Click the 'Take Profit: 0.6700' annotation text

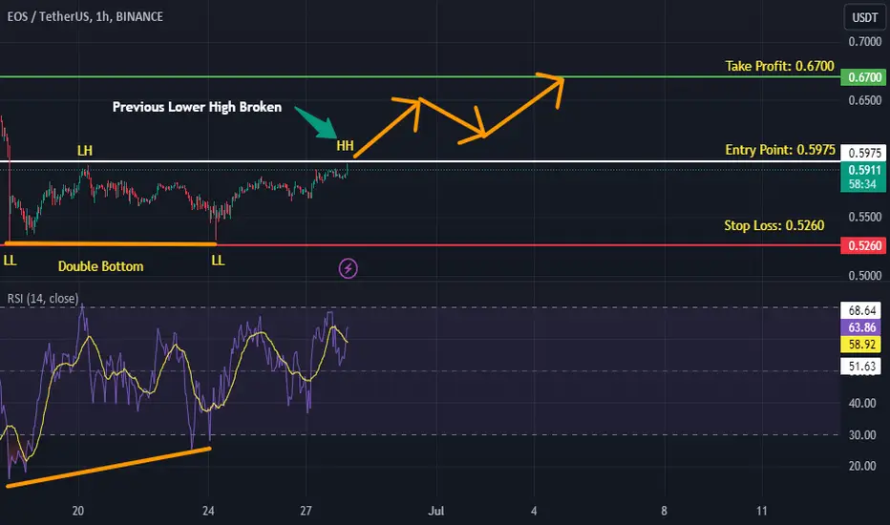[x=779, y=66]
